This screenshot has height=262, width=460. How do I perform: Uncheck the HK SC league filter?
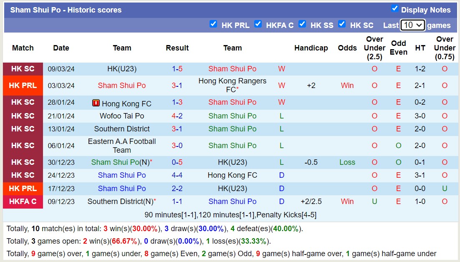tap(342, 24)
